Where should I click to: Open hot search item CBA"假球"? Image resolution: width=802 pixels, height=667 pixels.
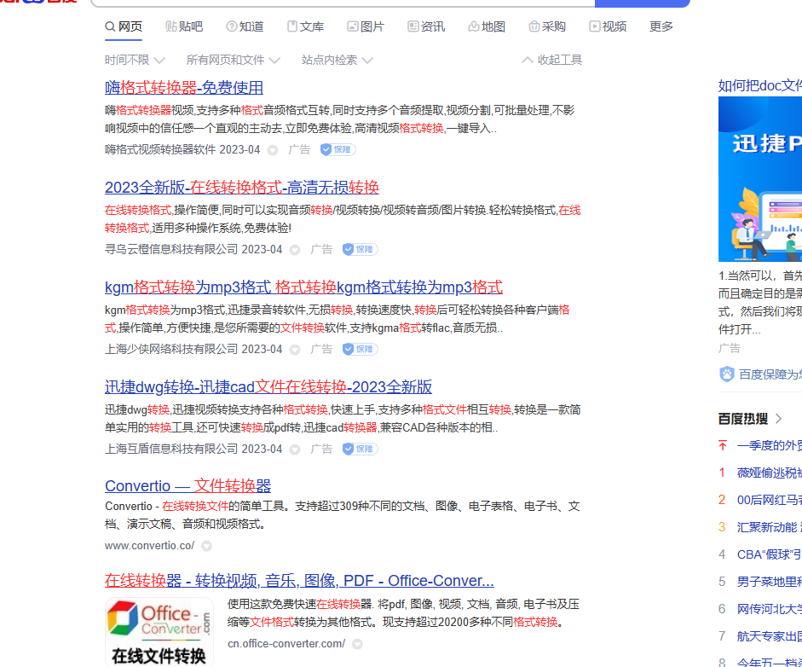(x=770, y=554)
